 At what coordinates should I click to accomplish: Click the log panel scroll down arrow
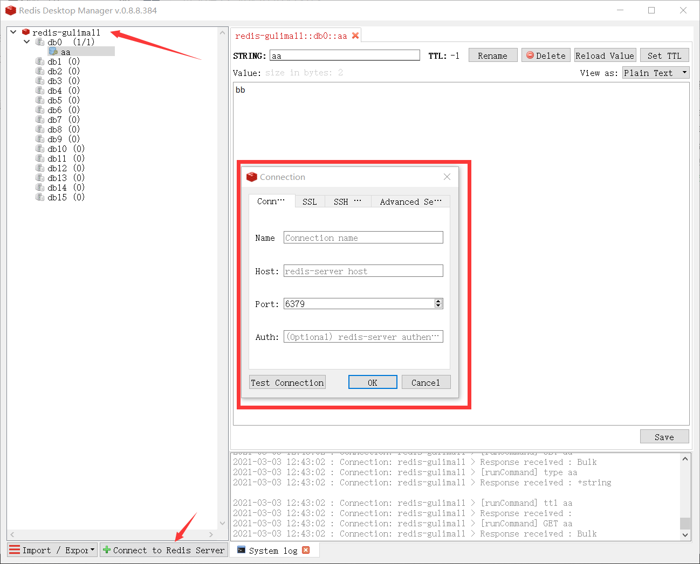685,535
